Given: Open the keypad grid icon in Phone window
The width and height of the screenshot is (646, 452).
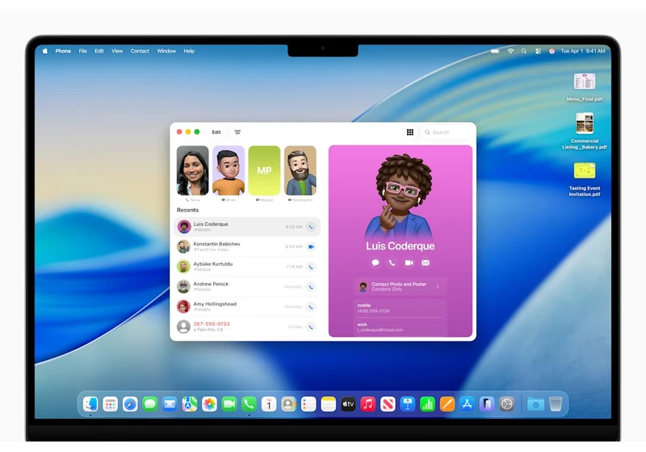Looking at the screenshot, I should coord(410,132).
